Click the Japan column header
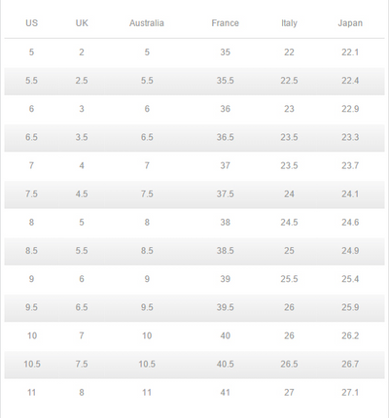The height and width of the screenshot is (418, 389). coord(350,23)
